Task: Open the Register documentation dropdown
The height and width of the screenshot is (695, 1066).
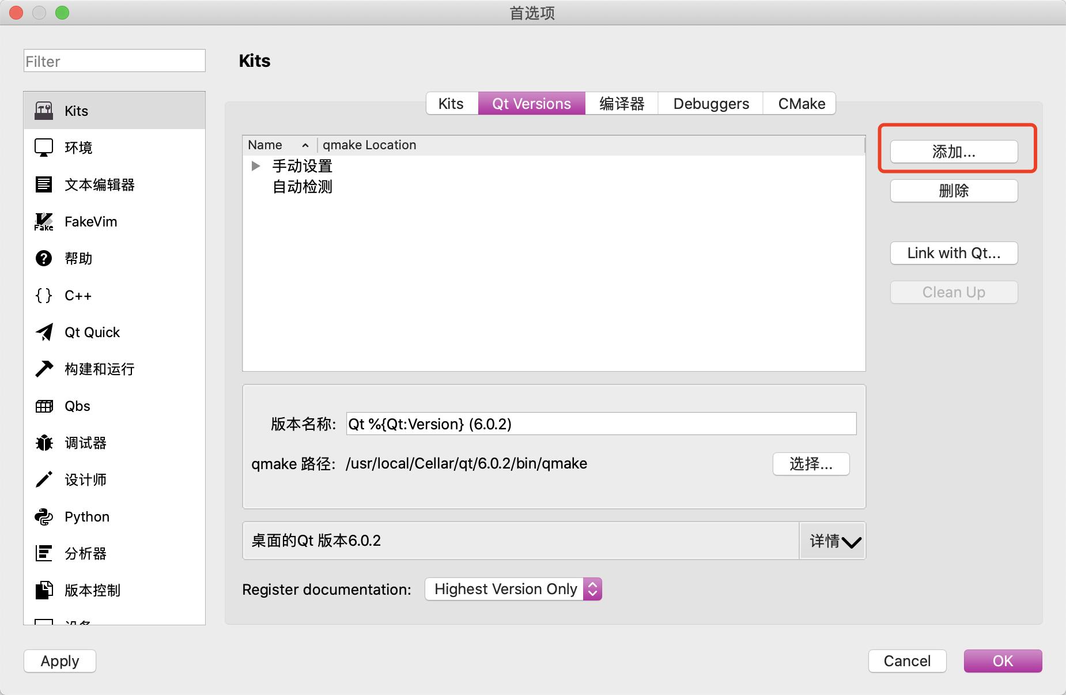Action: [513, 589]
